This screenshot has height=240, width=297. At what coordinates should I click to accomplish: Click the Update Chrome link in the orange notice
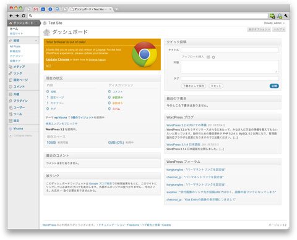click(58, 59)
